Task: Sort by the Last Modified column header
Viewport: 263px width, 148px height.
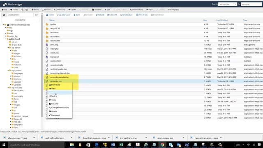Action: [222, 20]
